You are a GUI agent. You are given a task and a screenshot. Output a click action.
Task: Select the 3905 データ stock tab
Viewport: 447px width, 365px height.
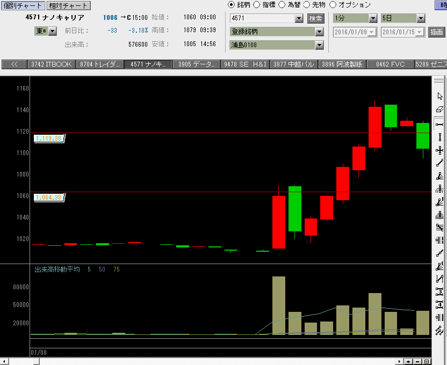point(197,64)
